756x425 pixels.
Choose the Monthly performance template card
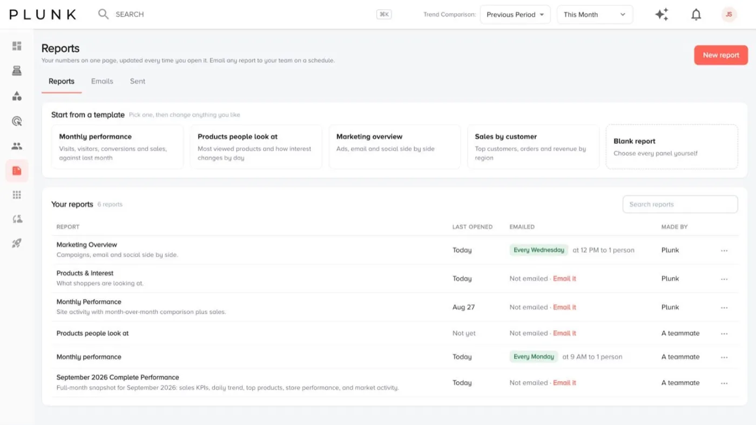(x=117, y=147)
